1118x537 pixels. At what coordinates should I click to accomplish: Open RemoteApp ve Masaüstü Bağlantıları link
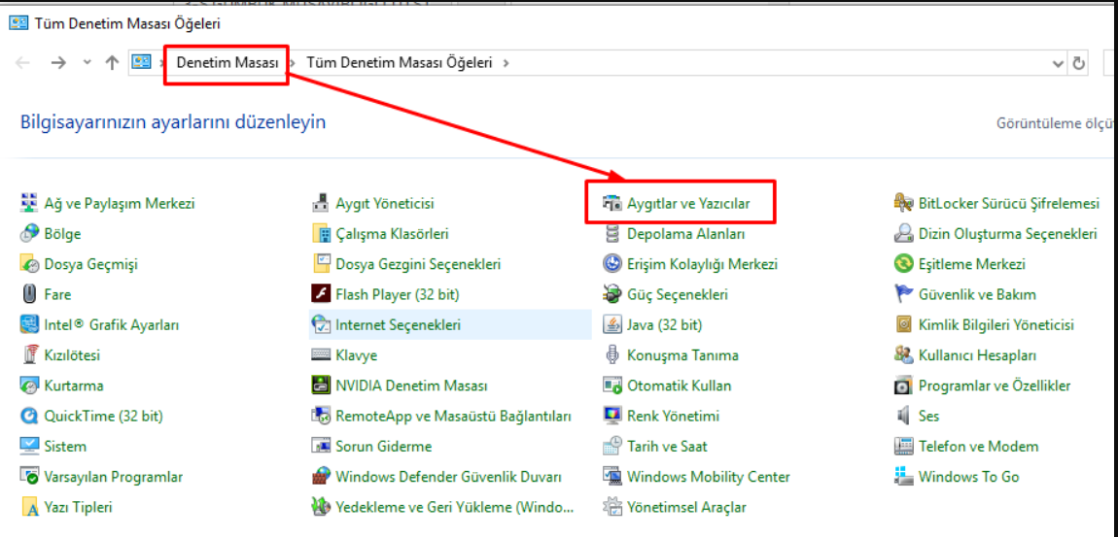(x=453, y=416)
